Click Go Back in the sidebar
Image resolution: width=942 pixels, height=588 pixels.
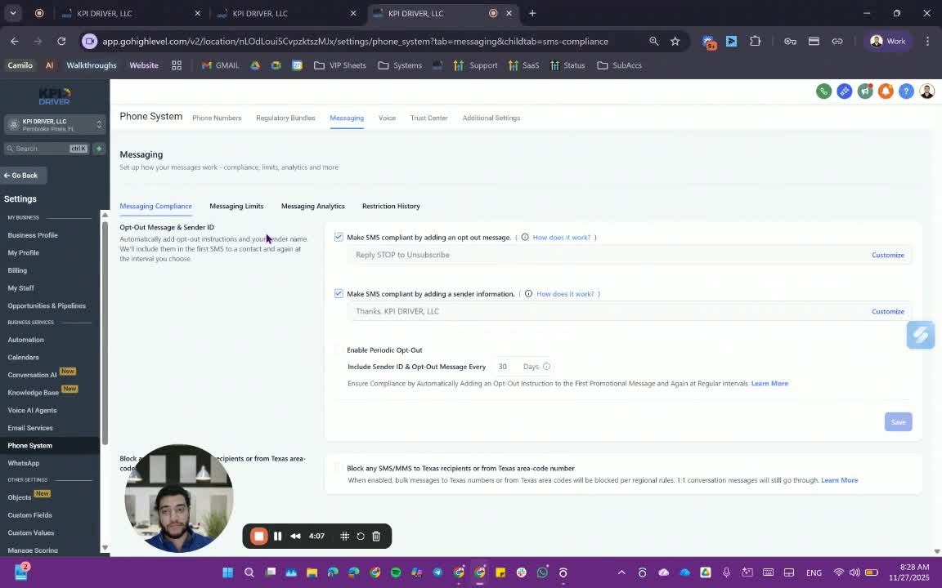(x=24, y=176)
